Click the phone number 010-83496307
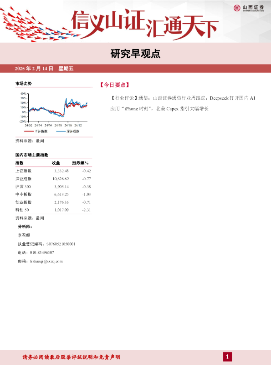Screen dimensions: 271x383 (42, 252)
